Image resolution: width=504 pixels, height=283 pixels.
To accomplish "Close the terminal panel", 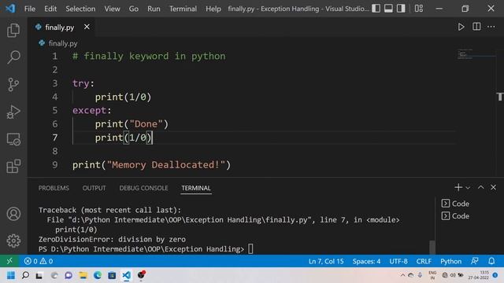I will [x=494, y=187].
